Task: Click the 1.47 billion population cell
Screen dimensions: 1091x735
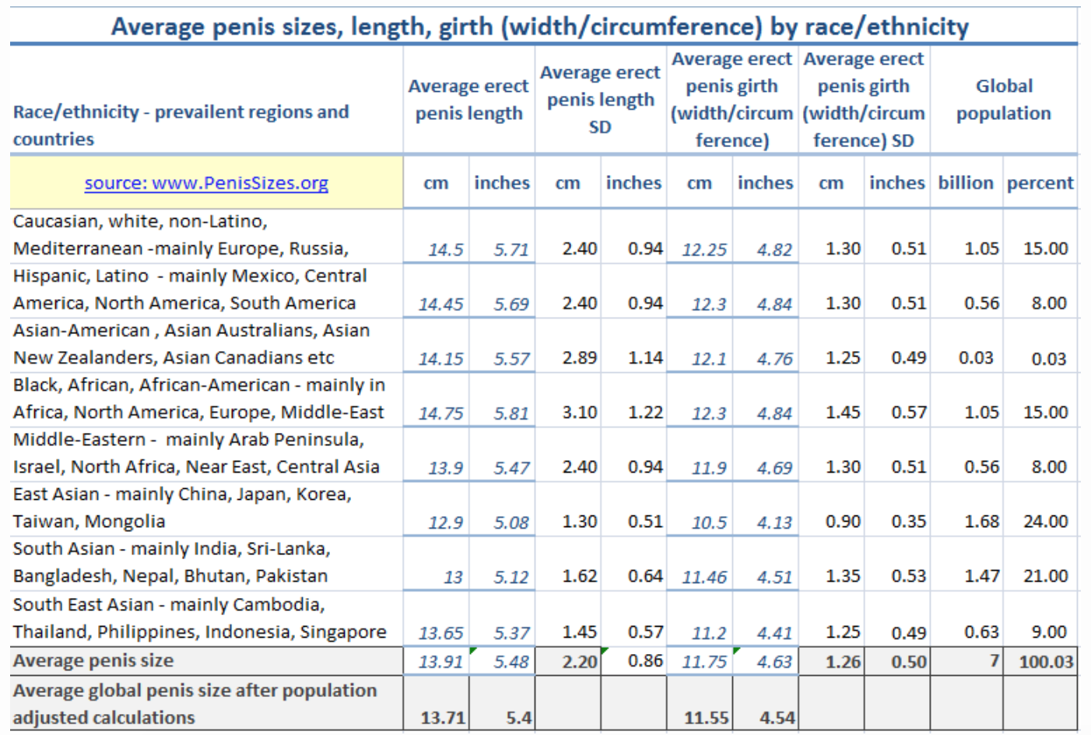Action: [982, 576]
